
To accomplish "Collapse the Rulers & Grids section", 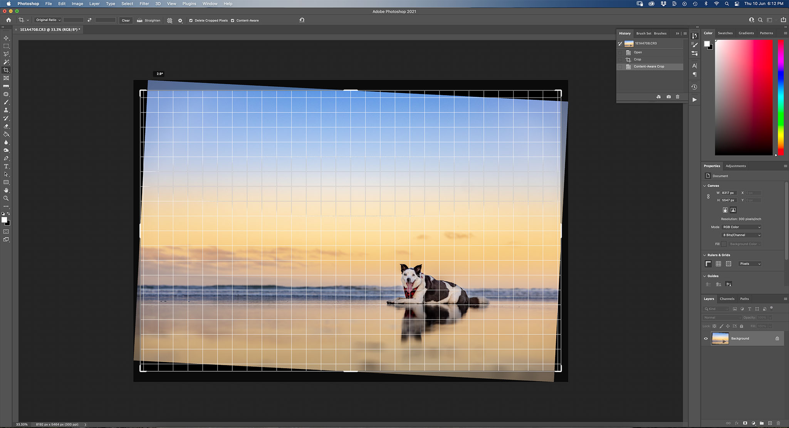I will pyautogui.click(x=705, y=255).
